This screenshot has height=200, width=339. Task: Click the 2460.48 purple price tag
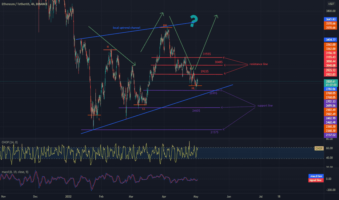click(x=331, y=123)
